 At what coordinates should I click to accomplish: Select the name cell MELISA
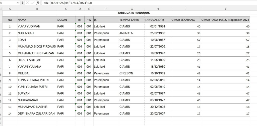point(37,73)
